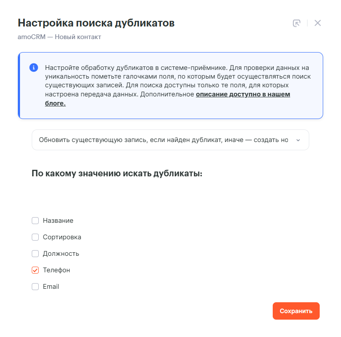The width and height of the screenshot is (341, 337).
Task: Click the chevron arrow of the action dropdown
Action: click(298, 140)
